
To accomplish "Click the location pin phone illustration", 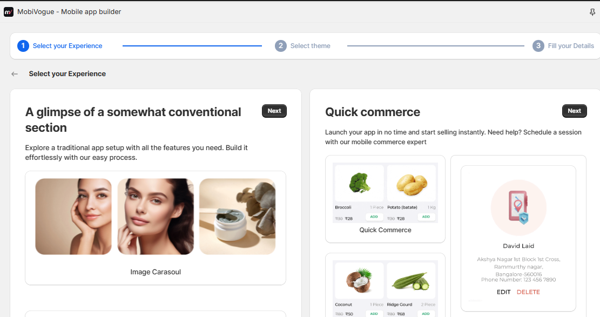I will point(518,207).
